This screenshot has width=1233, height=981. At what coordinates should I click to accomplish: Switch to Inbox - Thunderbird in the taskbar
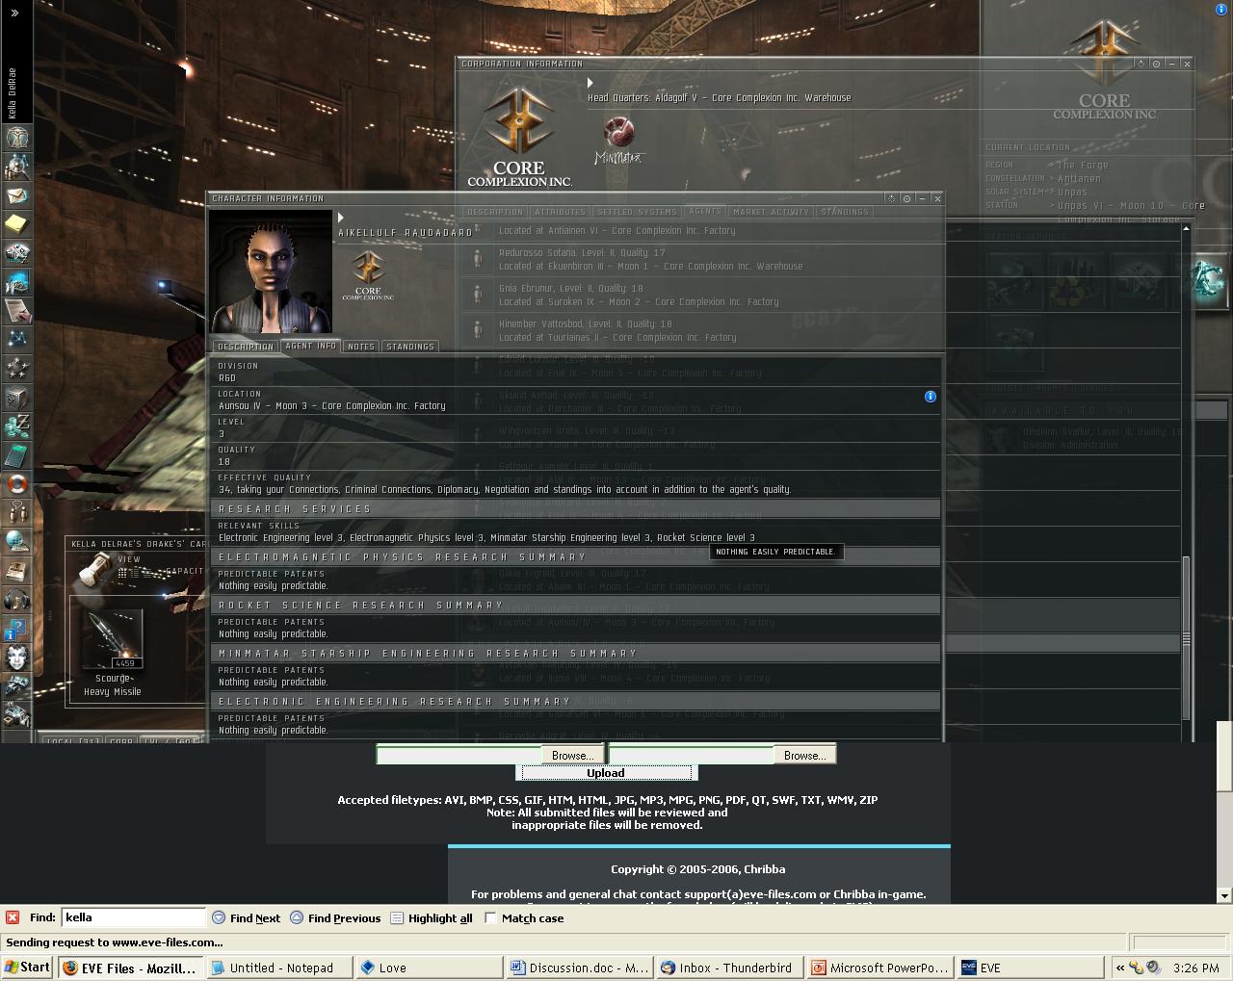728,968
